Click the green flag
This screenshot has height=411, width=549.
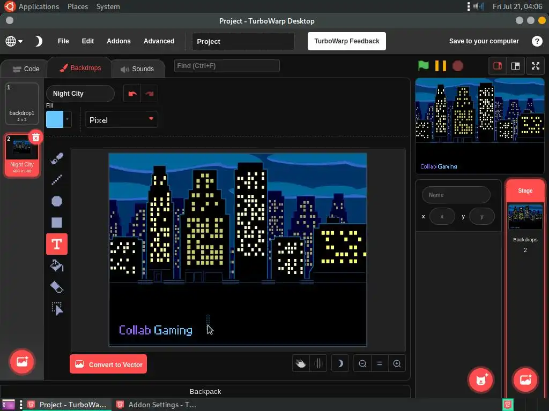[424, 66]
